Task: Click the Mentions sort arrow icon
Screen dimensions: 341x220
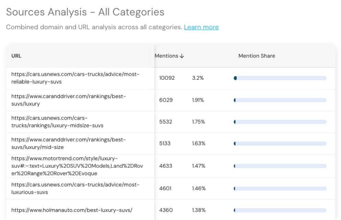Action: 182,56
